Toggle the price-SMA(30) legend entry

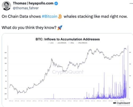[x=61, y=43]
